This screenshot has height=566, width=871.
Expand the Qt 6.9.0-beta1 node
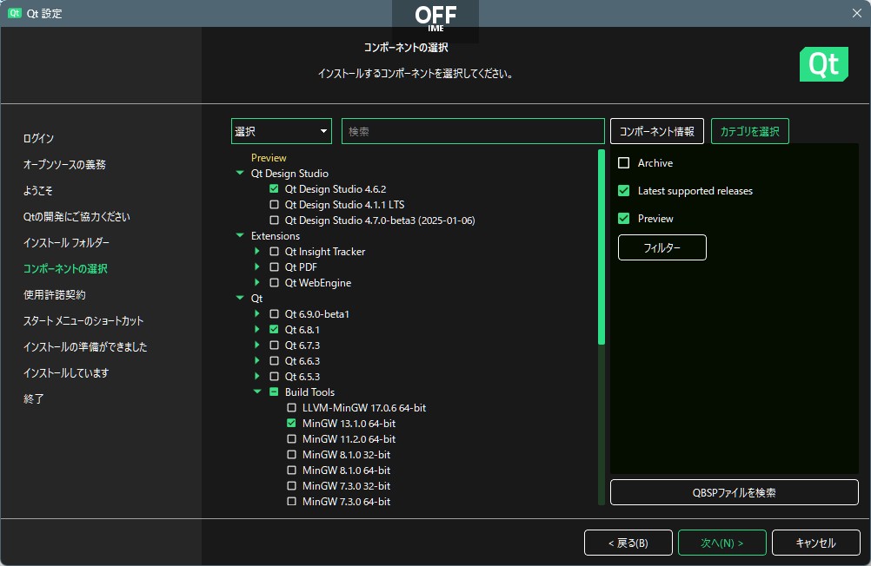[x=257, y=313]
